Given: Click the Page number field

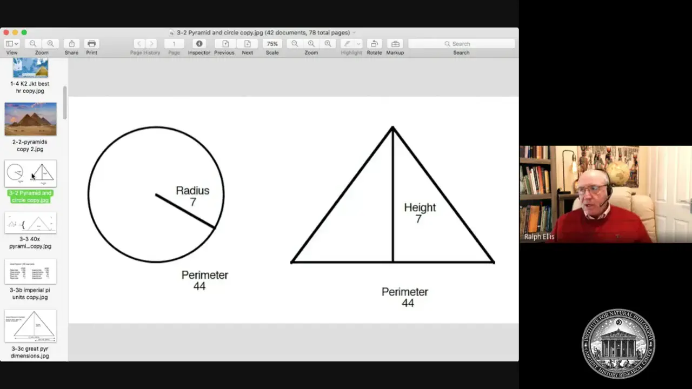Looking at the screenshot, I should point(174,44).
